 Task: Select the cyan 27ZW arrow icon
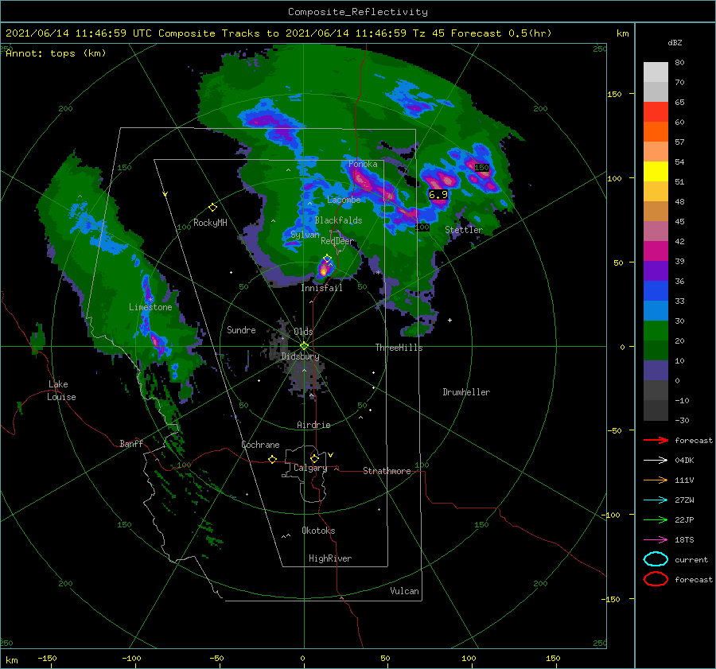[656, 500]
